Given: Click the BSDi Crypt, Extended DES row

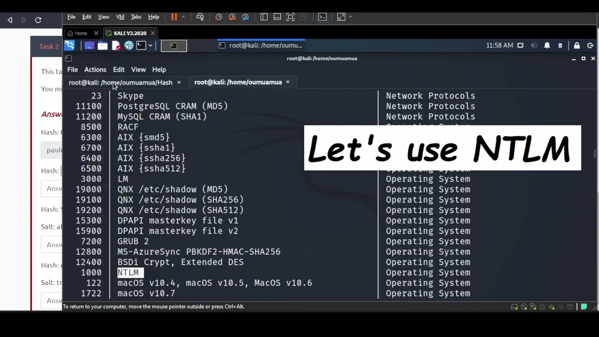Looking at the screenshot, I should pyautogui.click(x=180, y=262).
